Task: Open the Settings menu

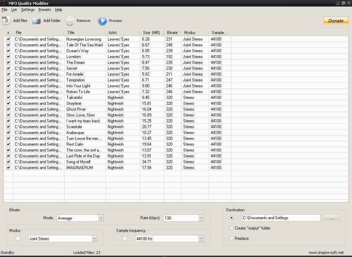Action: tap(27, 10)
